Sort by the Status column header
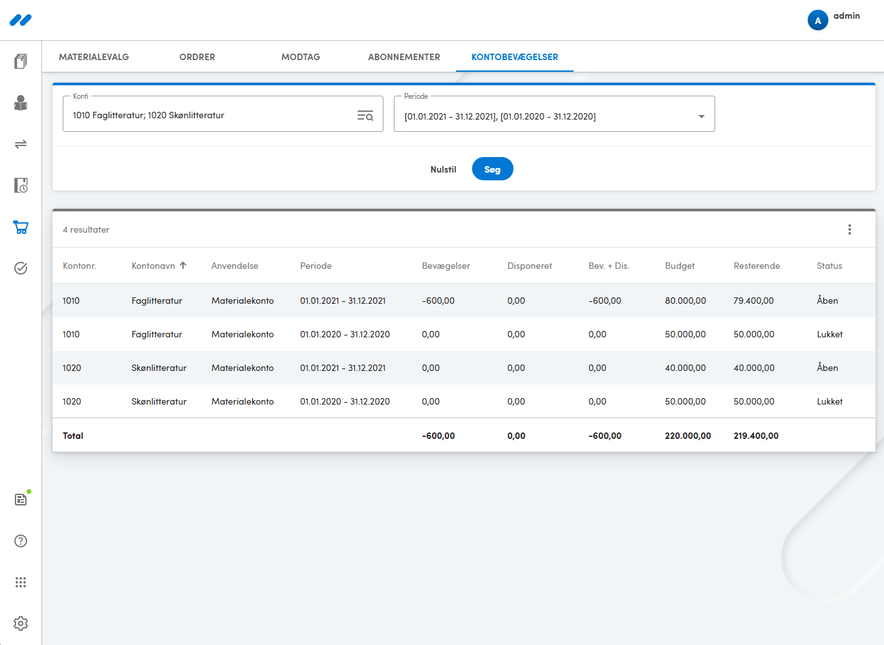Screen dimensions: 884x645 click(x=830, y=266)
